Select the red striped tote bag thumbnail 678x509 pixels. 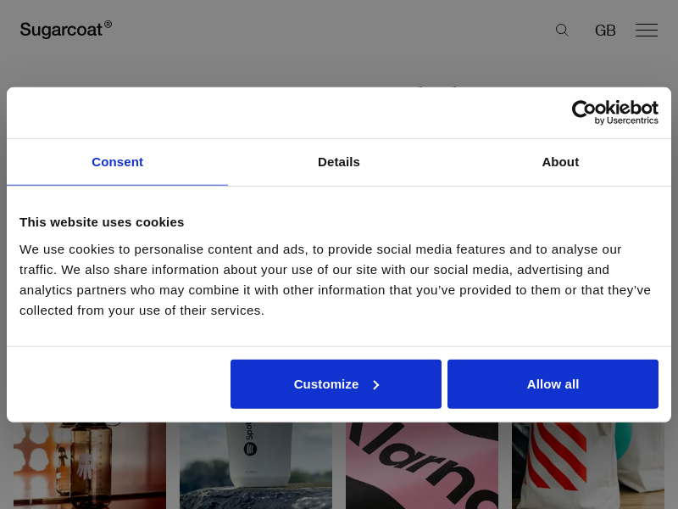[x=587, y=467]
